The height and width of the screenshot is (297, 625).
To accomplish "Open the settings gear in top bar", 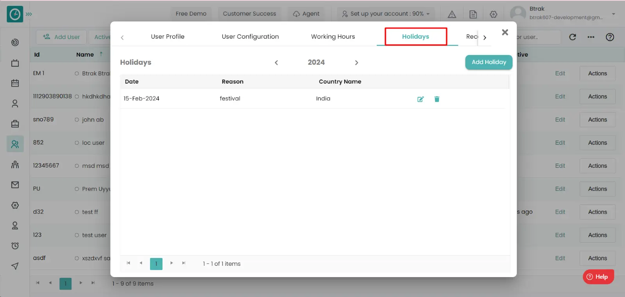I will [494, 14].
